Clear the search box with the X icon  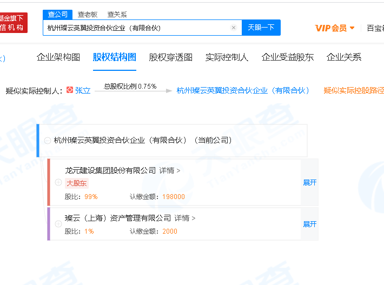click(x=234, y=28)
